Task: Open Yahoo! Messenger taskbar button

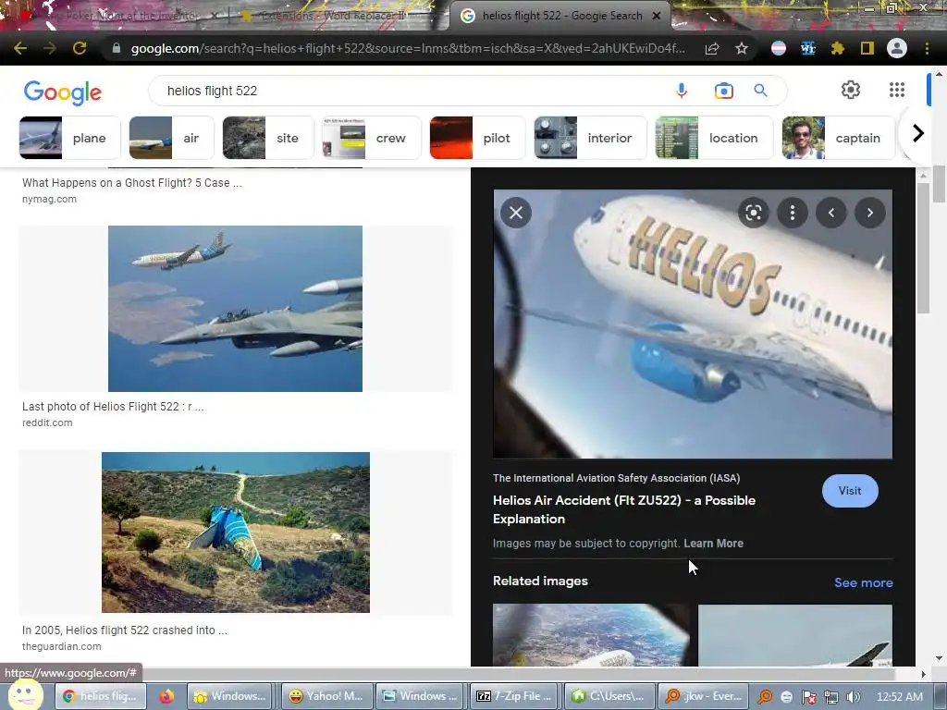Action: (326, 696)
